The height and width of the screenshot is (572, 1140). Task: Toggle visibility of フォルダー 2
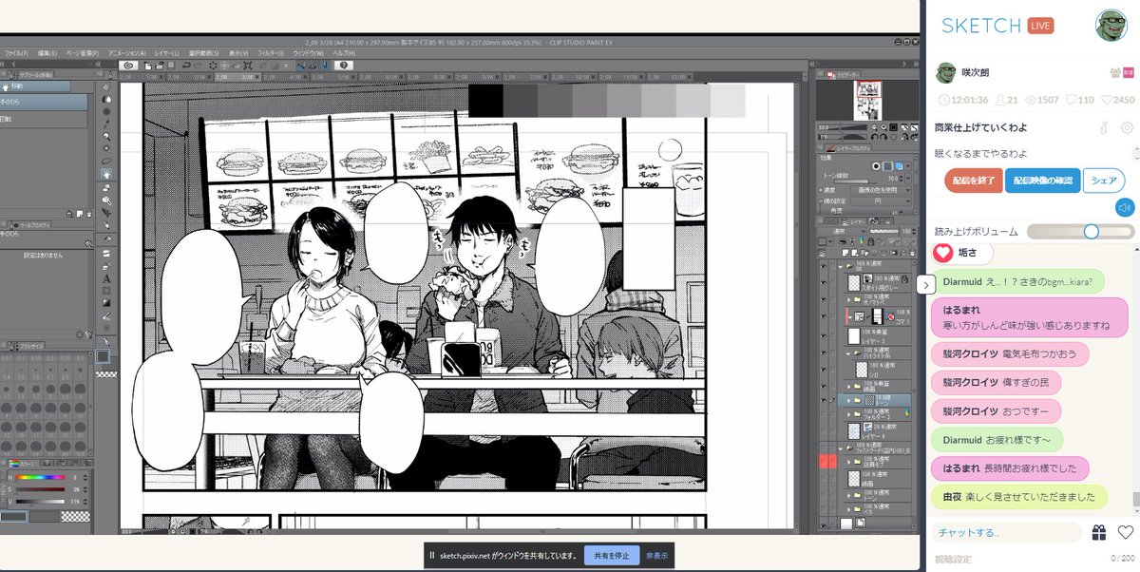824,414
